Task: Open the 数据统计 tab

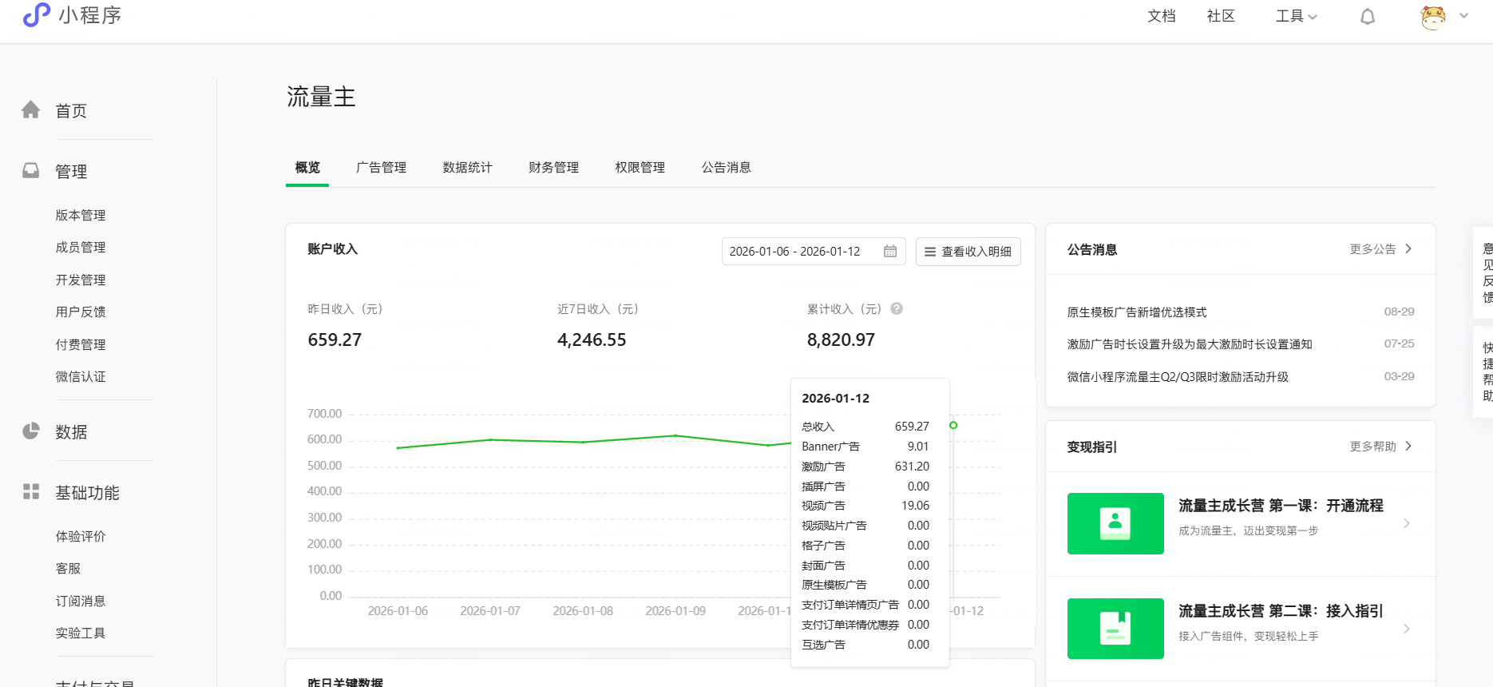Action: pyautogui.click(x=467, y=168)
